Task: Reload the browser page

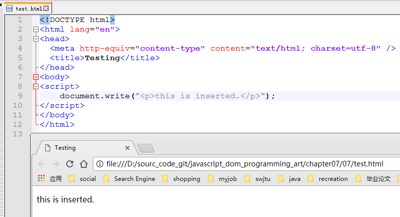Action: click(70, 164)
